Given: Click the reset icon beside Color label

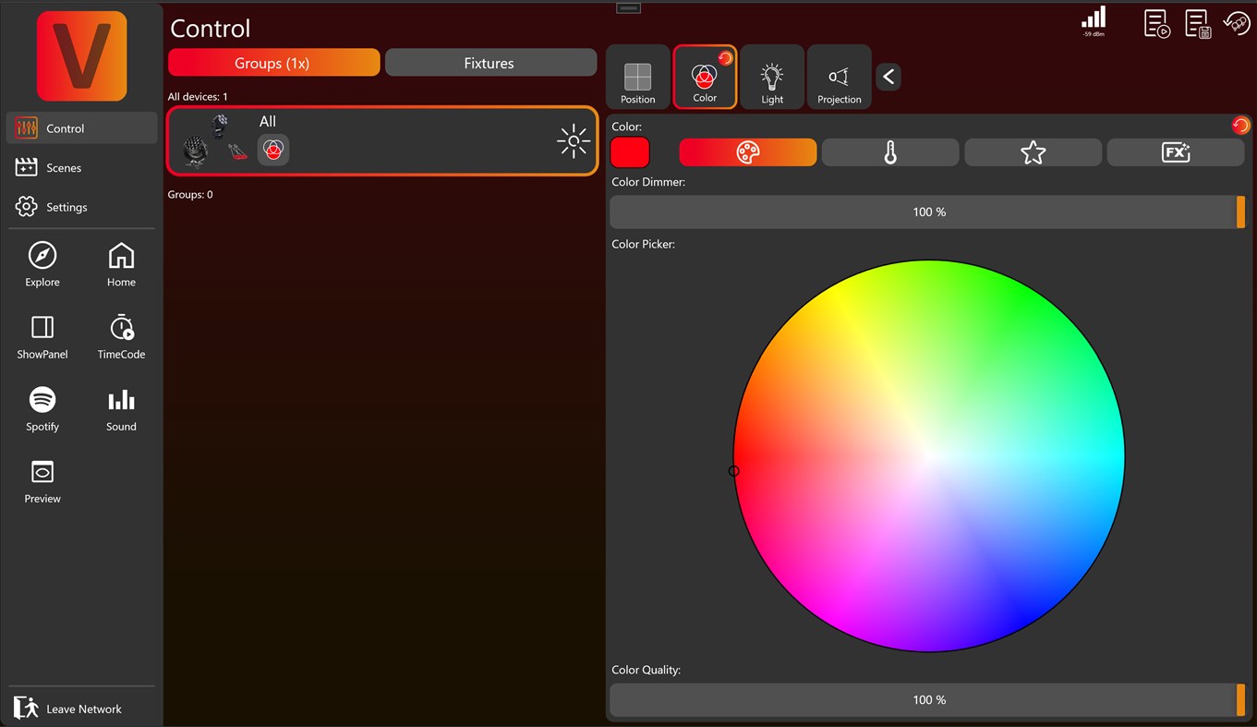Looking at the screenshot, I should (1240, 126).
